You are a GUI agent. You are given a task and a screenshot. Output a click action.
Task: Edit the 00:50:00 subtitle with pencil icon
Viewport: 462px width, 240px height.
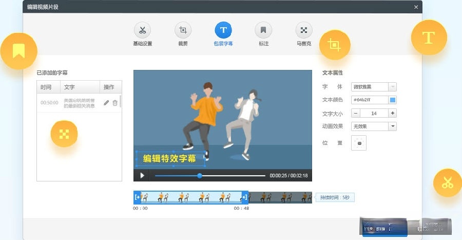106,103
